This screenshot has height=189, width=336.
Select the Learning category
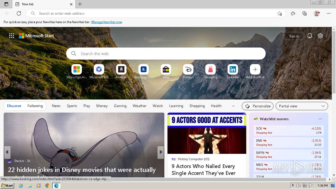(x=176, y=106)
